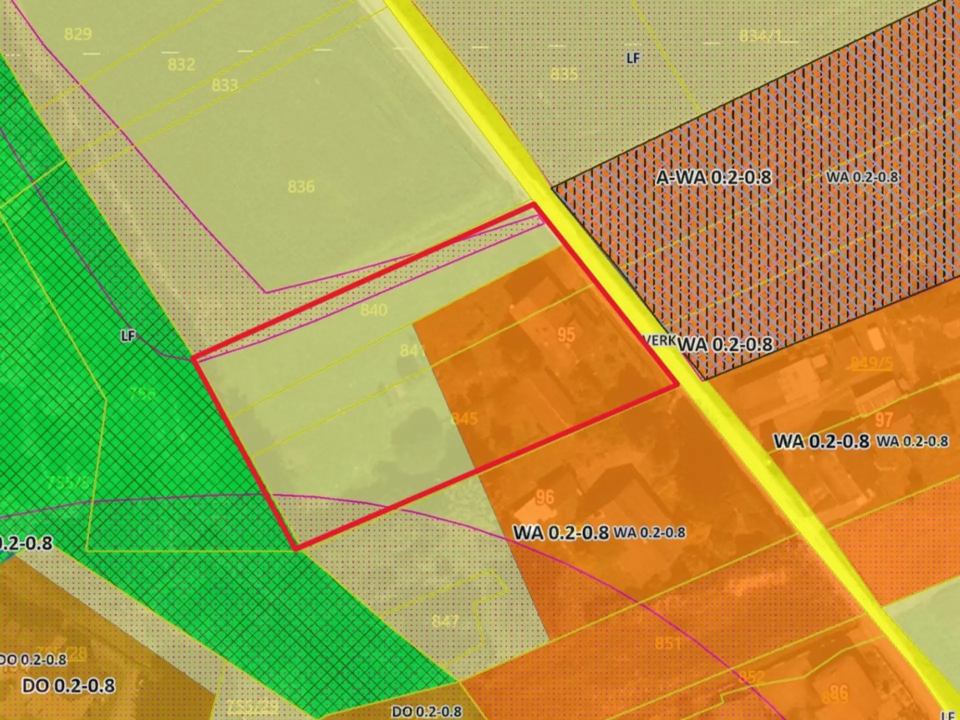Screen dimensions: 960x720
Task: Click the A-WA 0.2-0.8 zoning label
Action: pos(713,177)
